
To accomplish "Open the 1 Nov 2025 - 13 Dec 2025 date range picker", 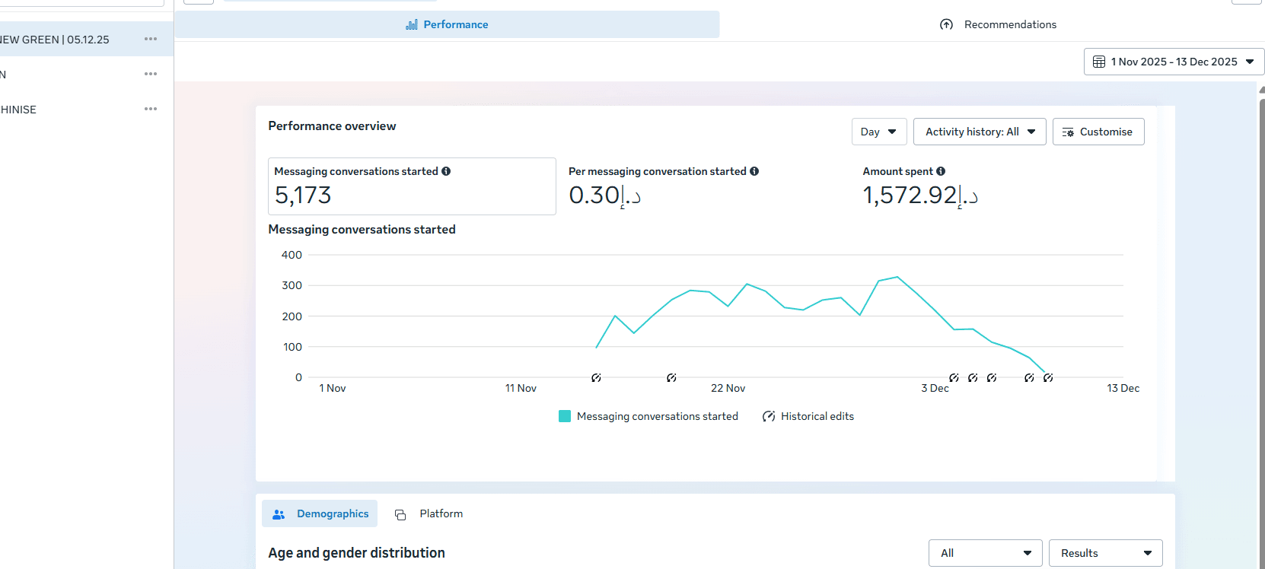I will (1174, 62).
